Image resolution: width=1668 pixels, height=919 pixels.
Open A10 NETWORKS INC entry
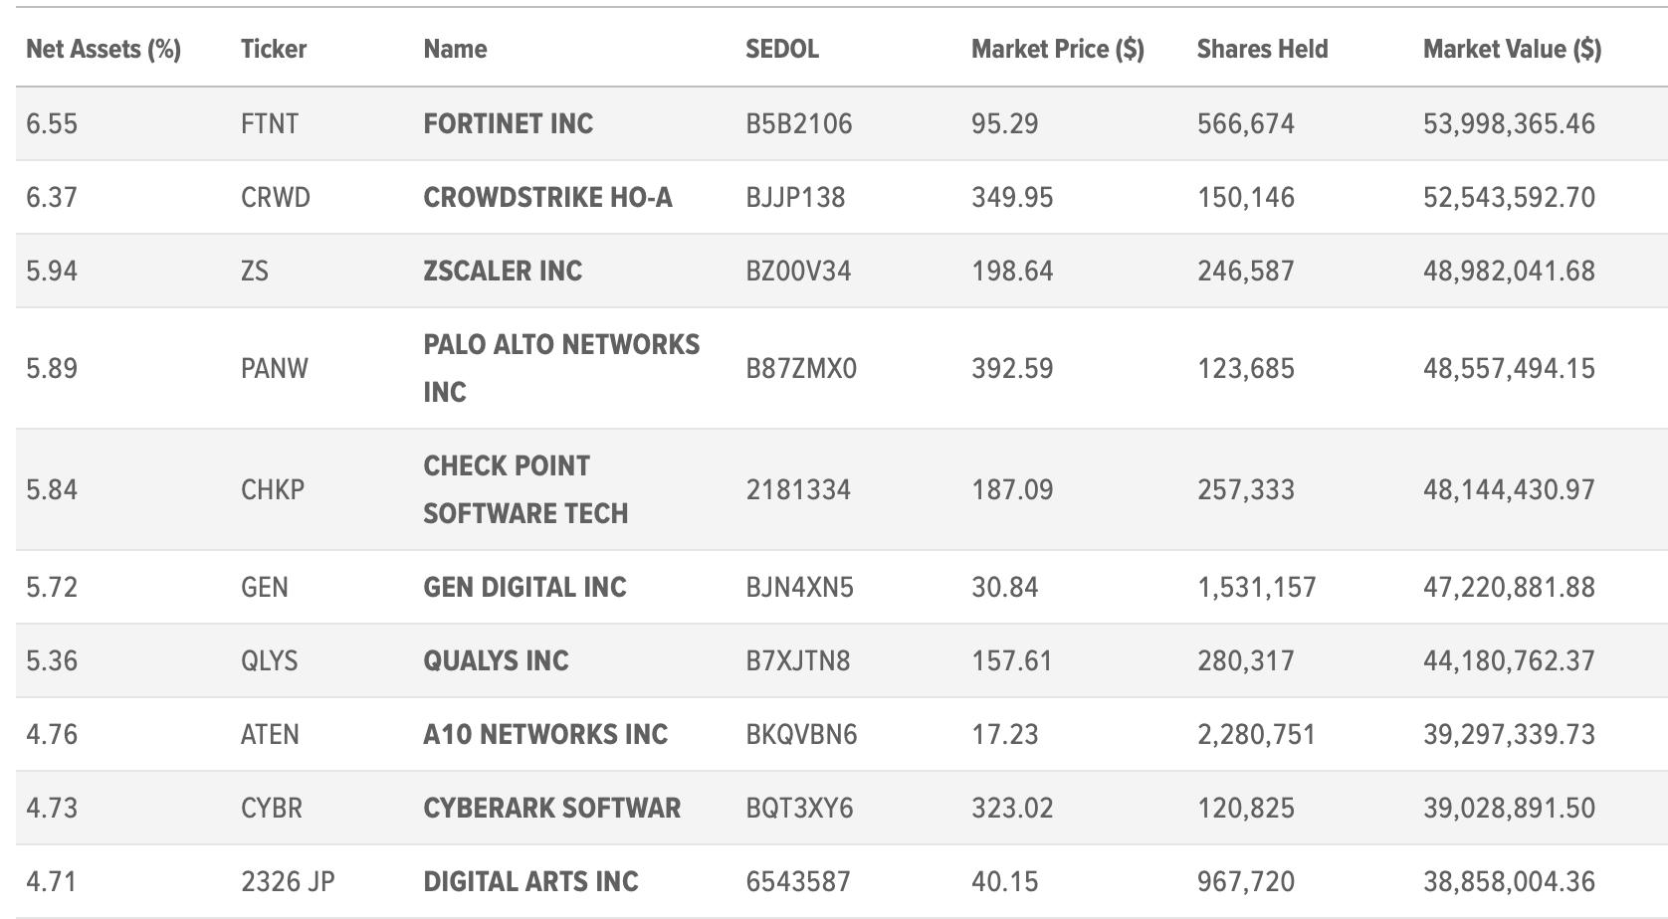click(545, 734)
